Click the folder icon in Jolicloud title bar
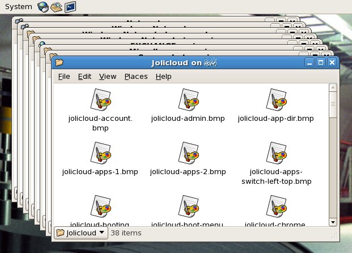Viewport: 352px width, 253px height. coord(59,62)
